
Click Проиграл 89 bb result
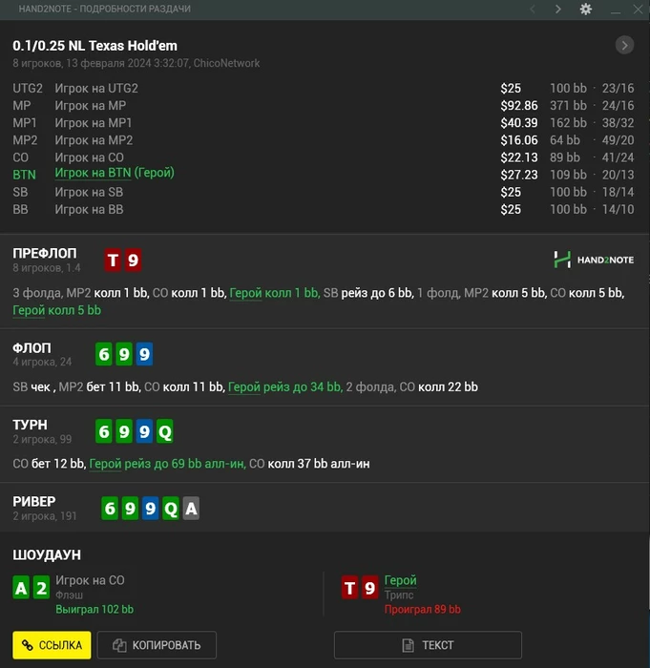coord(423,610)
